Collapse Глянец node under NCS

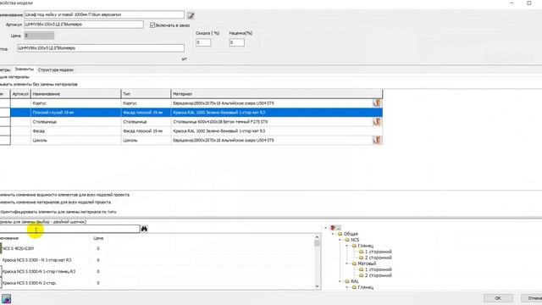coord(347,246)
